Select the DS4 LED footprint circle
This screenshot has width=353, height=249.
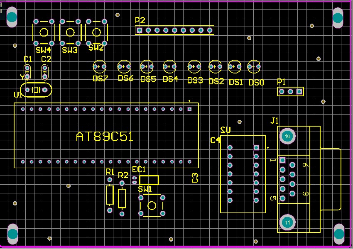click(170, 66)
